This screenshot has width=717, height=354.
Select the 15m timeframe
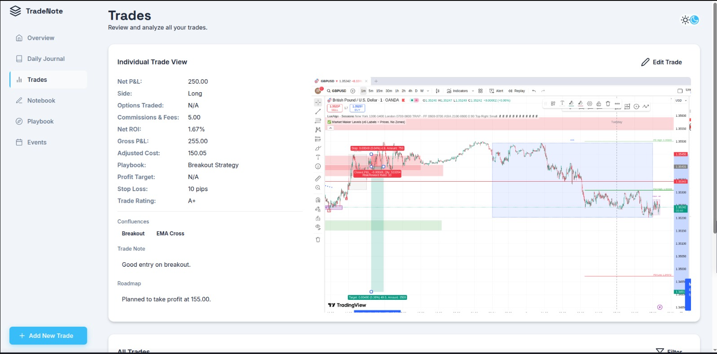click(379, 91)
